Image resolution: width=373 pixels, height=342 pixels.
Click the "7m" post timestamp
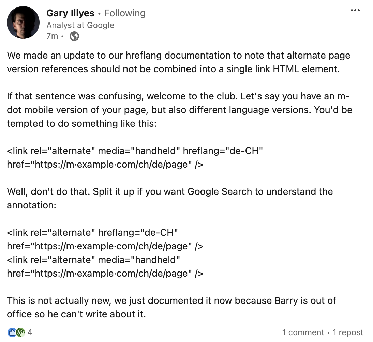[52, 36]
